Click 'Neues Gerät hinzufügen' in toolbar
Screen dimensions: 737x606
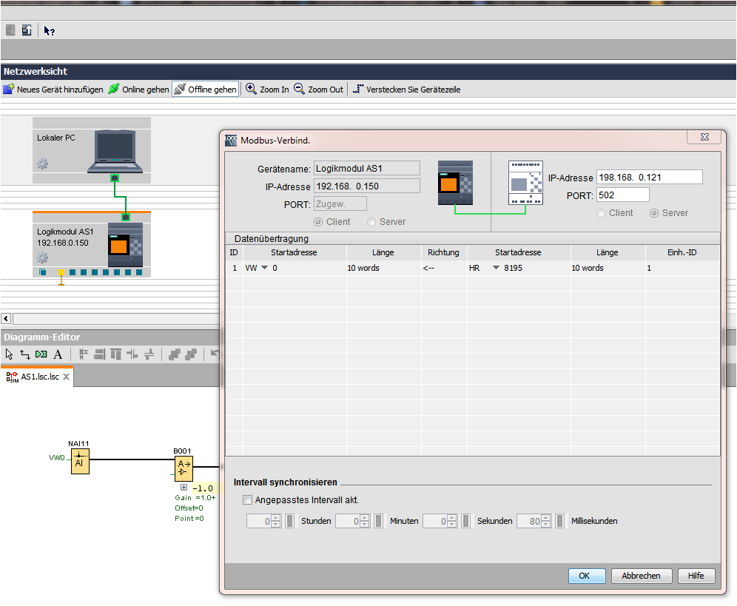(53, 90)
